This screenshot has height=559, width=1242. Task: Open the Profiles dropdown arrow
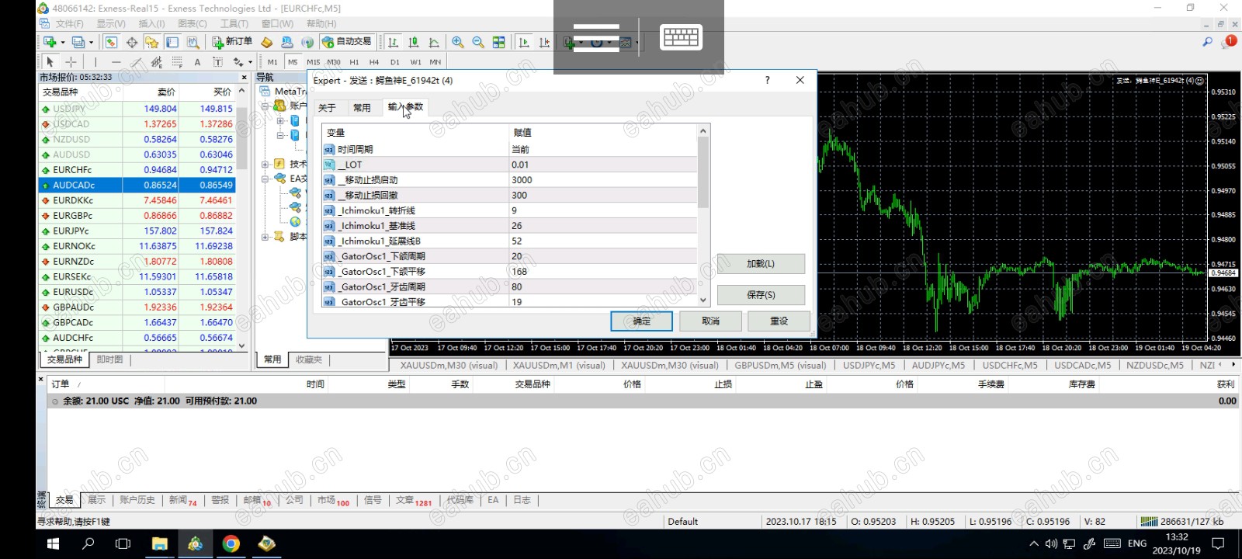click(x=91, y=42)
